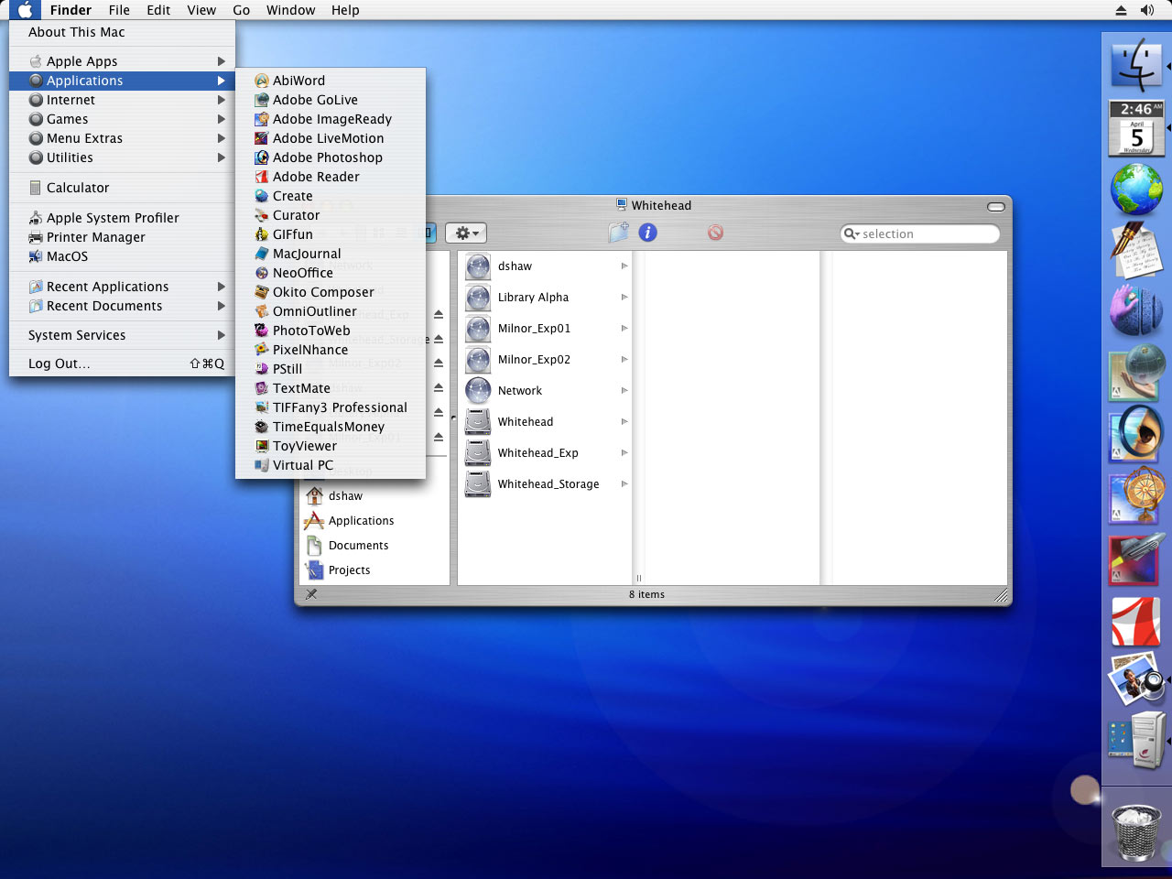Open TextMate from the Applications submenu
This screenshot has width=1172, height=879.
tap(331, 388)
